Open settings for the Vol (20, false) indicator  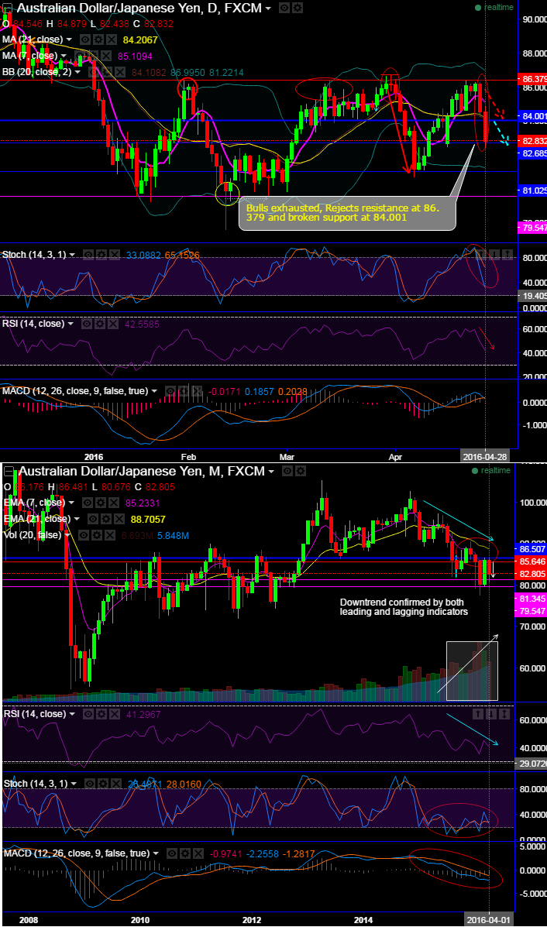point(96,535)
